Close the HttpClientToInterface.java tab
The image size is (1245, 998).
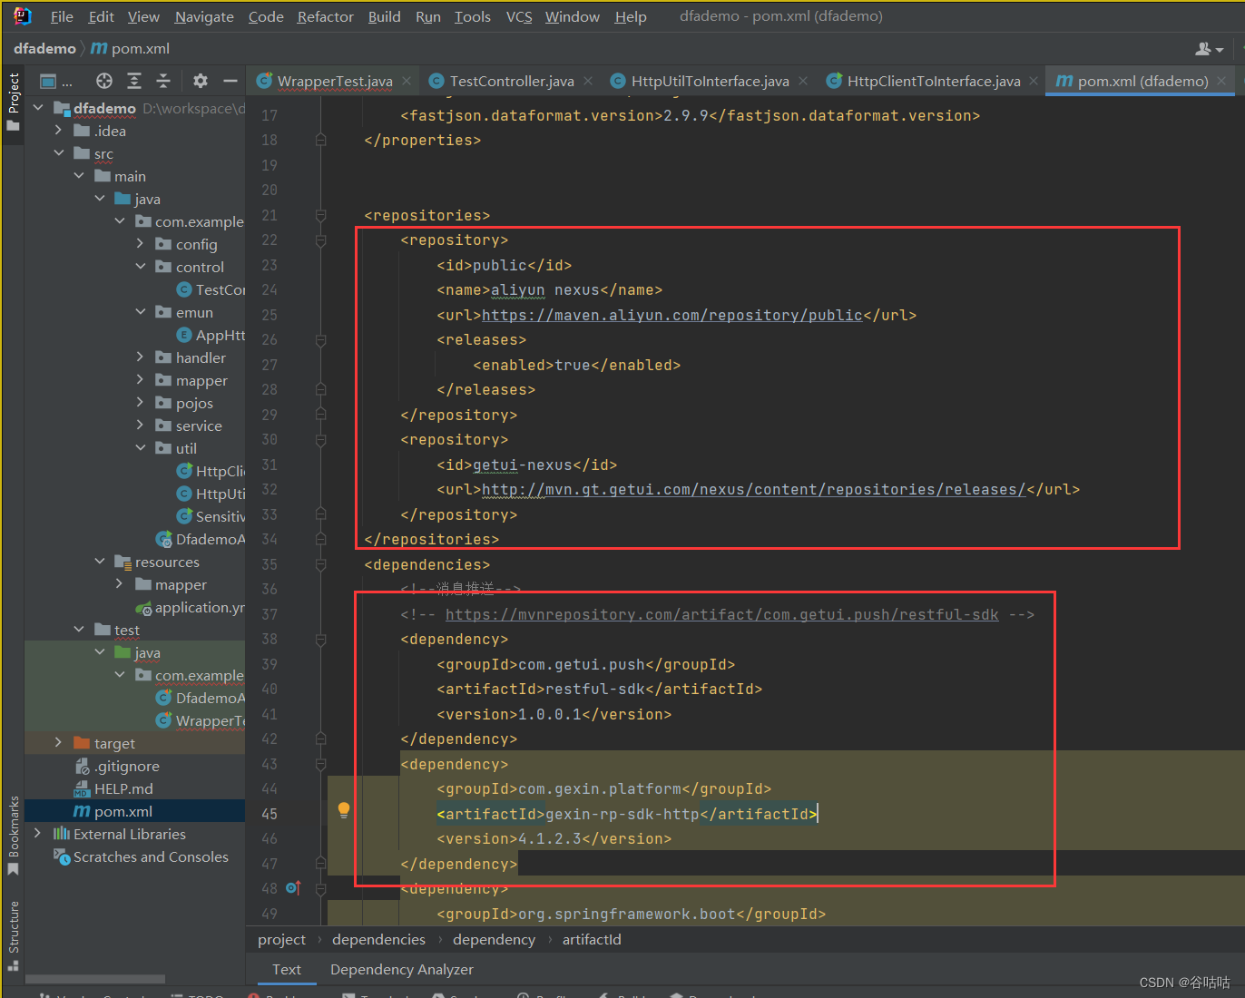1034,81
